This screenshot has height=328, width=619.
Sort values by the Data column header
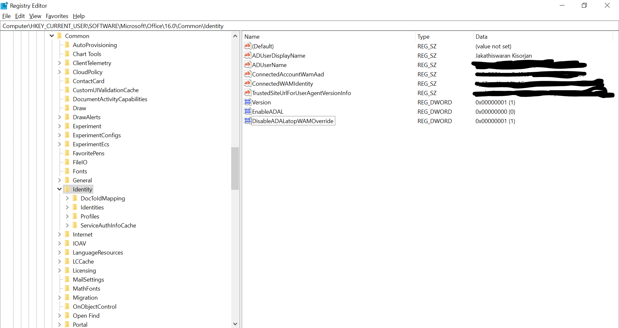pos(543,36)
